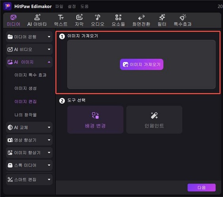Open 나의 창작물 submenu item
The image size is (223, 197).
[x=25, y=115]
